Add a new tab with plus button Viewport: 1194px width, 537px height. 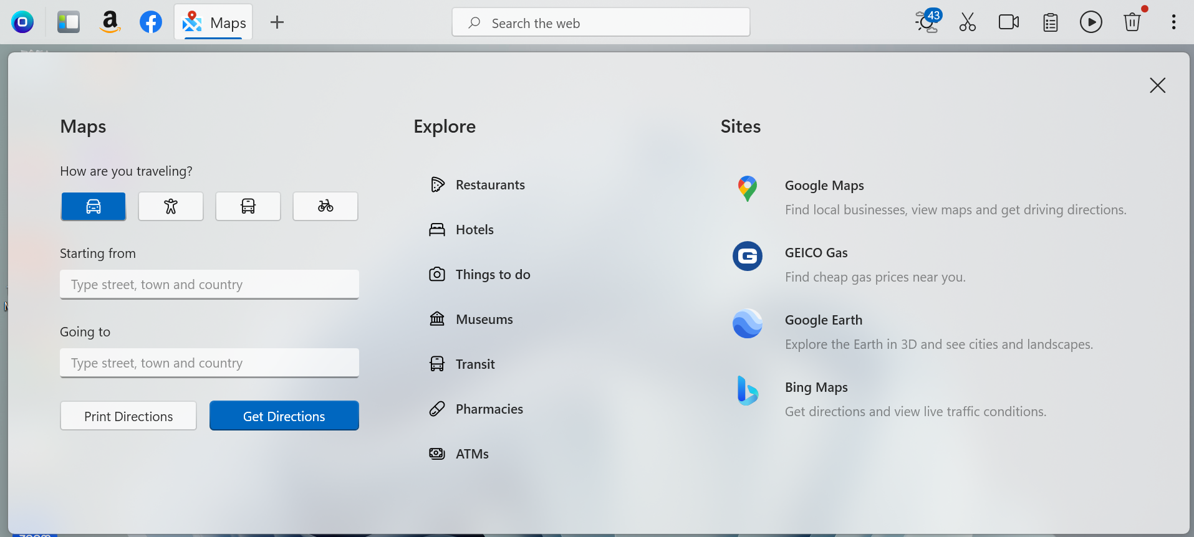[277, 22]
